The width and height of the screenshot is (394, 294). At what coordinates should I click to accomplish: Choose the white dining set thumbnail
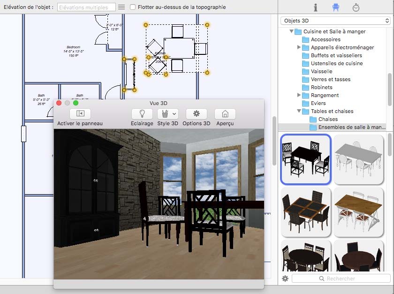(x=358, y=159)
